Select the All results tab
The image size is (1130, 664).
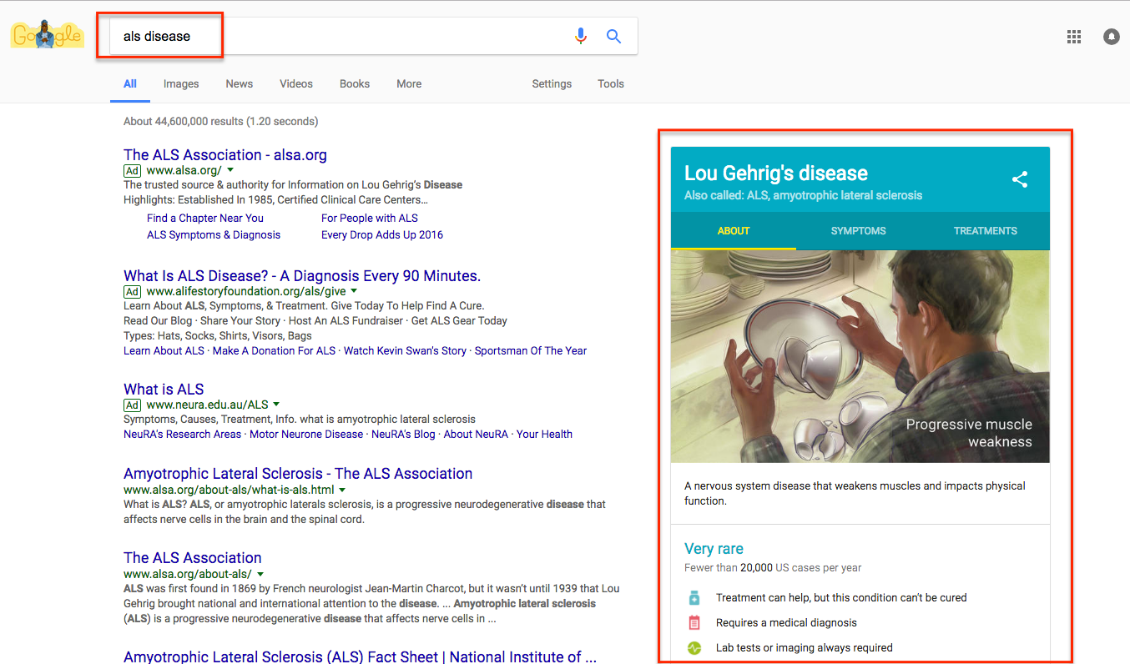coord(130,83)
